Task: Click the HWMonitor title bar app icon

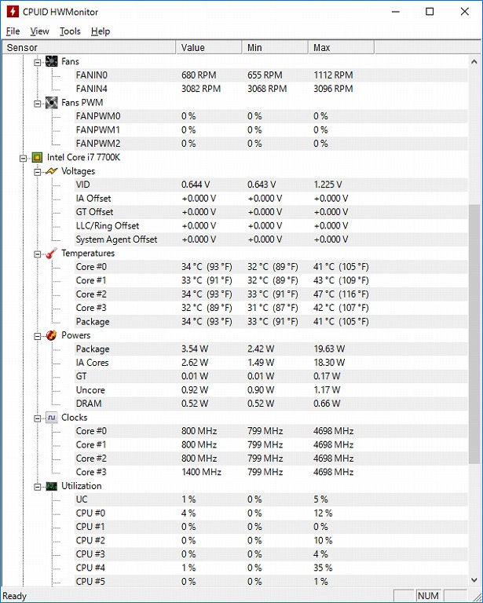Action: pyautogui.click(x=12, y=12)
